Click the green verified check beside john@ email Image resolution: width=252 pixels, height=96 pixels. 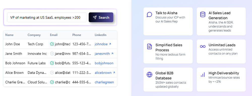click(52, 44)
